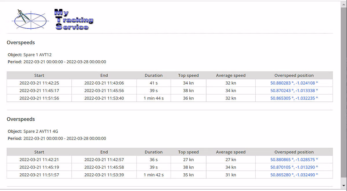The image size is (347, 191).
Task: Click end time 2022-03-21 11:45:56
Action: pos(104,91)
